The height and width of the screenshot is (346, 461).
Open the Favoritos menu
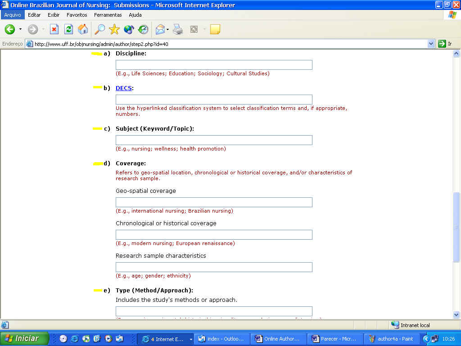point(77,15)
